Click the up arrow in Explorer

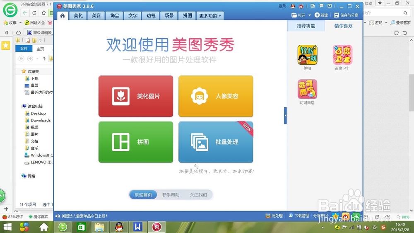click(44, 58)
